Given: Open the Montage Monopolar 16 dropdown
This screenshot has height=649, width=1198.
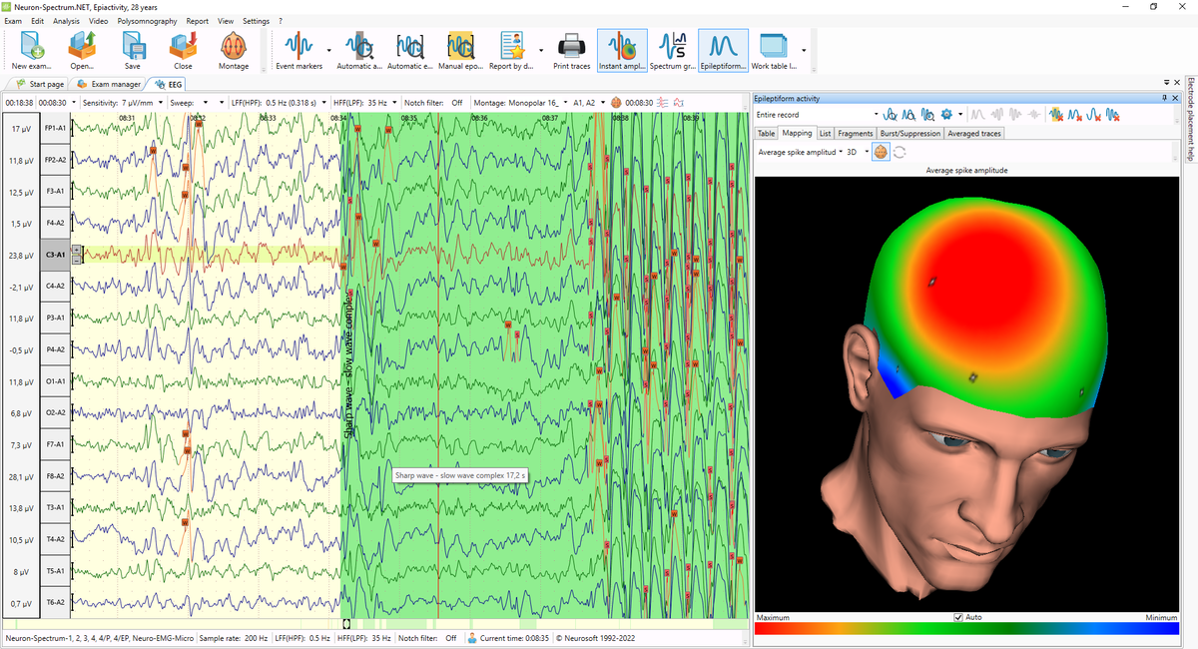Looking at the screenshot, I should point(566,102).
